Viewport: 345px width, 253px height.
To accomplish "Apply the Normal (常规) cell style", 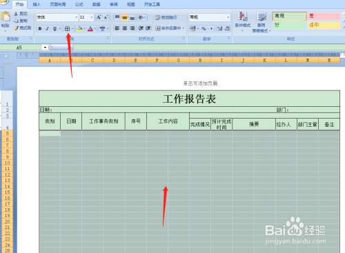I will click(x=289, y=16).
